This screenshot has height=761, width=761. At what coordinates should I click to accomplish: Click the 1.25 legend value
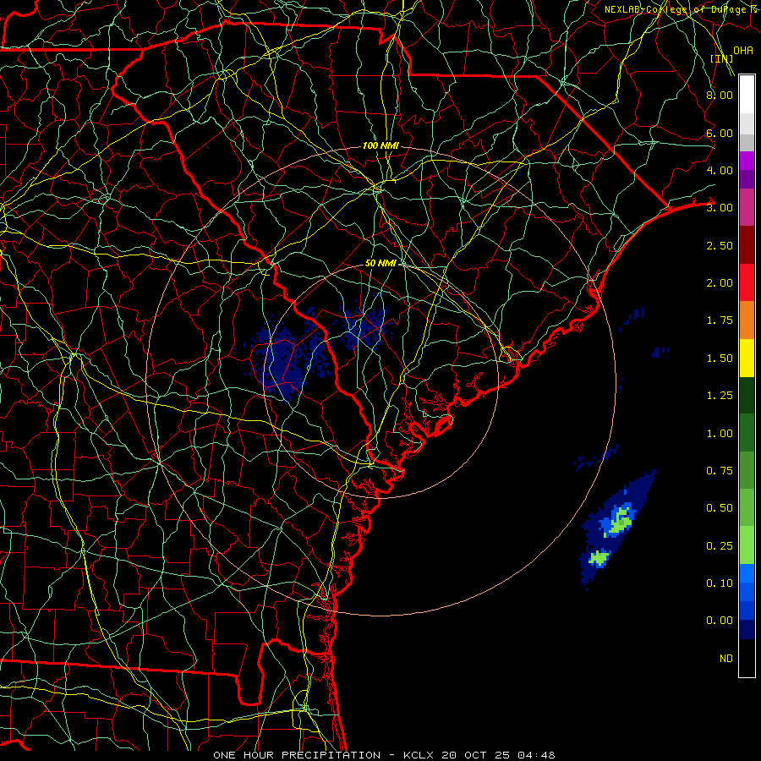[x=720, y=396]
